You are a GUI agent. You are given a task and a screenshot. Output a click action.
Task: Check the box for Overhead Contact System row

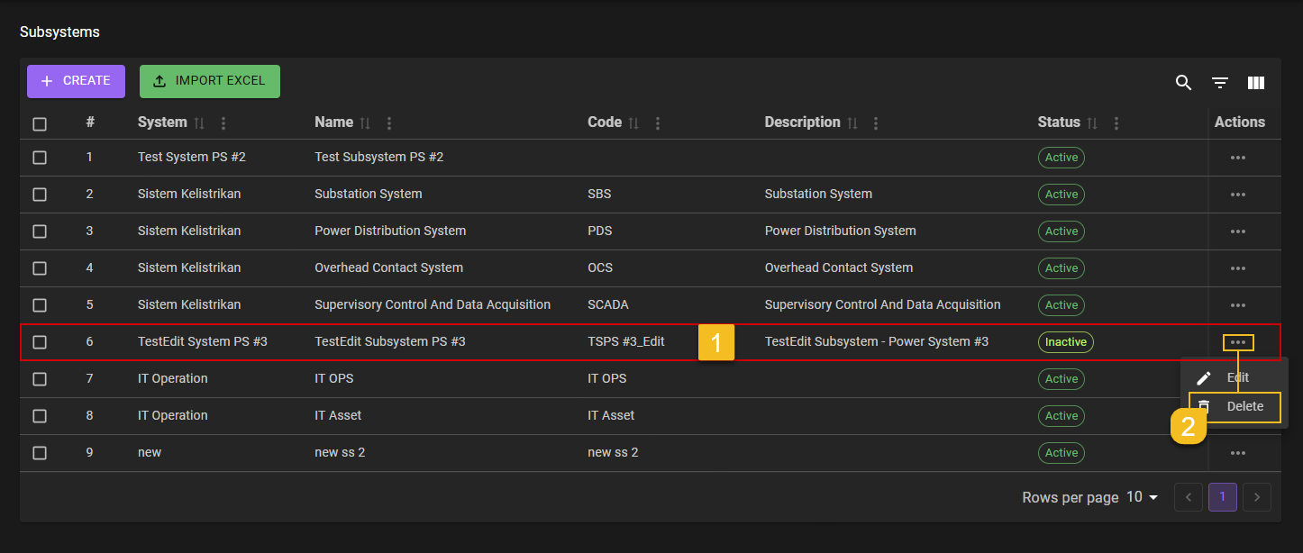tap(40, 268)
